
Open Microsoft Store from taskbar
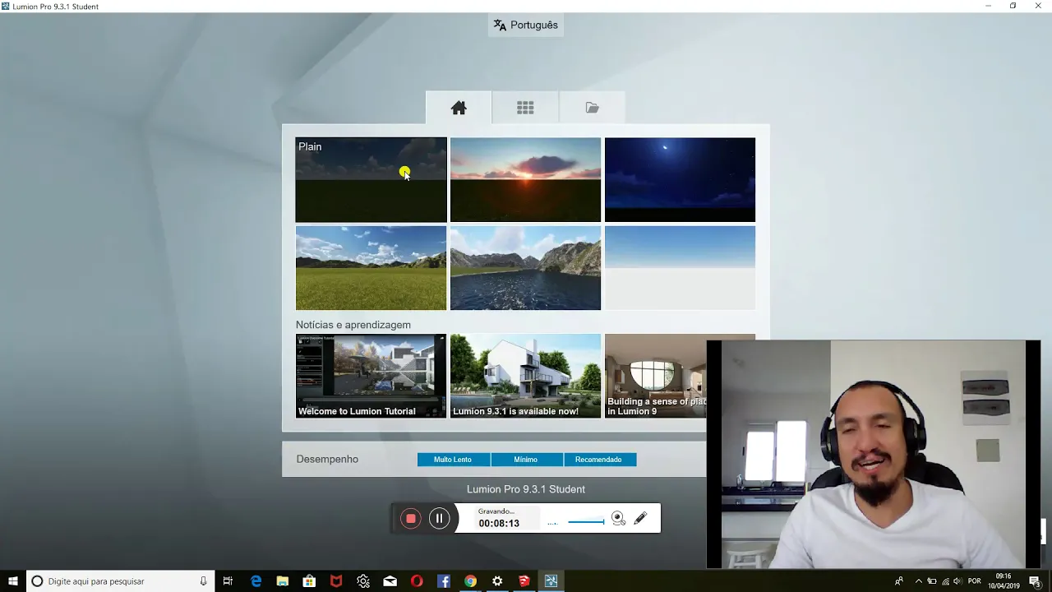[x=309, y=581]
